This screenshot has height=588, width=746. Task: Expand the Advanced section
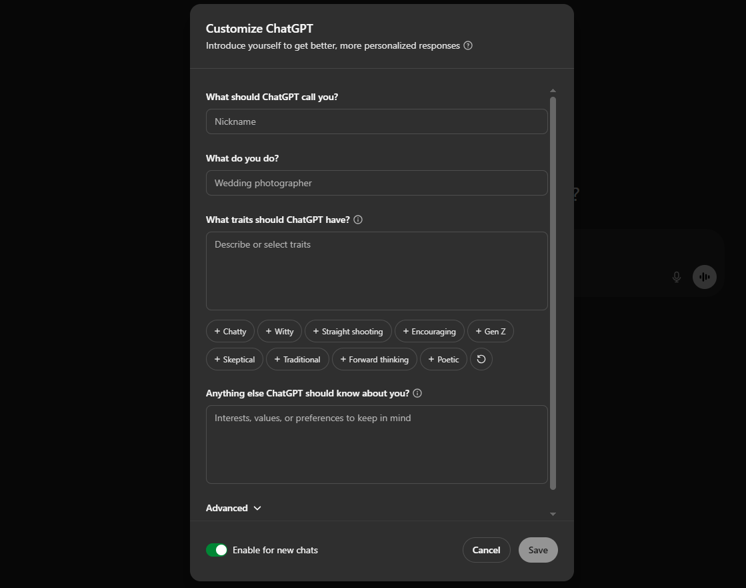point(233,508)
